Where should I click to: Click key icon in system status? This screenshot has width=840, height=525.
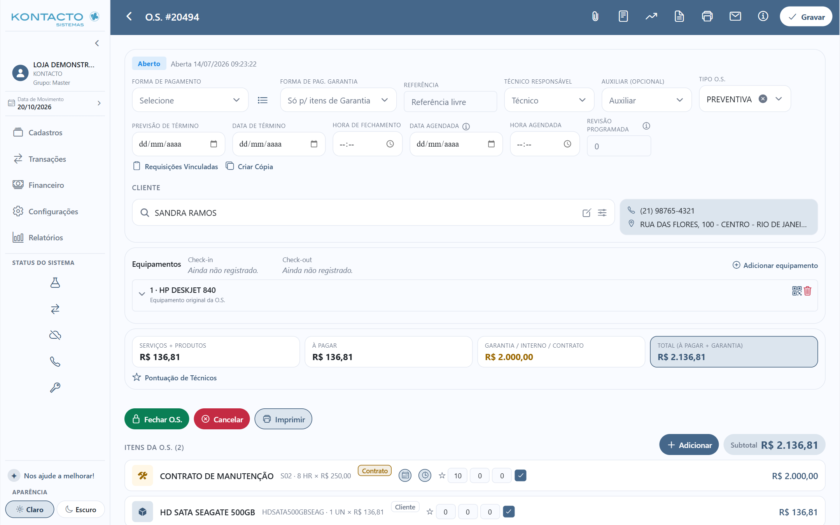coord(55,387)
